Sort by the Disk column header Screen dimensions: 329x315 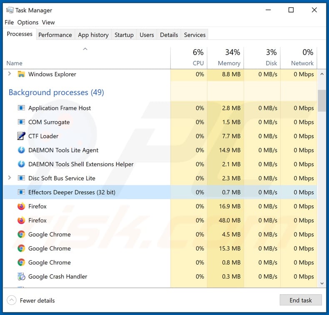coord(262,58)
